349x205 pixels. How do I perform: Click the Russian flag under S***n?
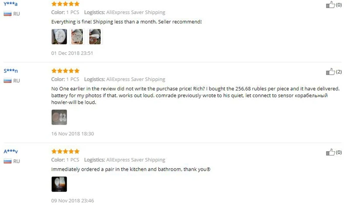tap(7, 81)
